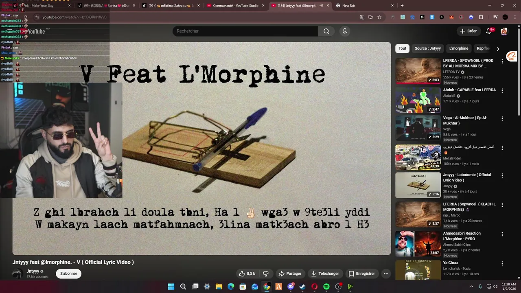This screenshot has width=521, height=293.
Task: Open more options for Ahmedsabiri Reaction video
Action: click(x=502, y=234)
